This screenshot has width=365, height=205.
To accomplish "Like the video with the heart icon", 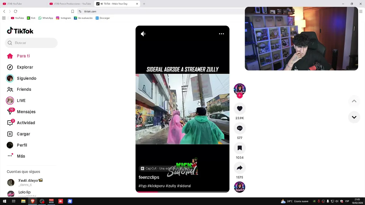I will tap(240, 108).
